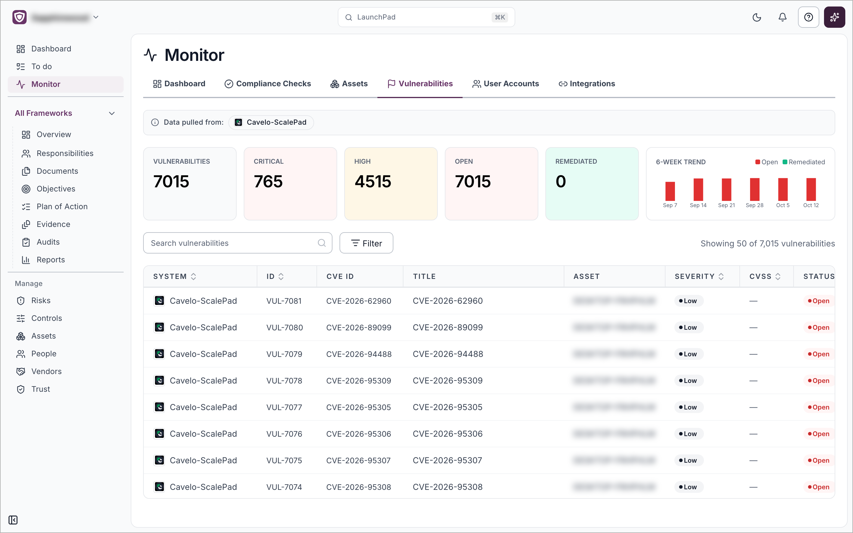
Task: Switch to the Assets tab in Monitor
Action: point(349,84)
